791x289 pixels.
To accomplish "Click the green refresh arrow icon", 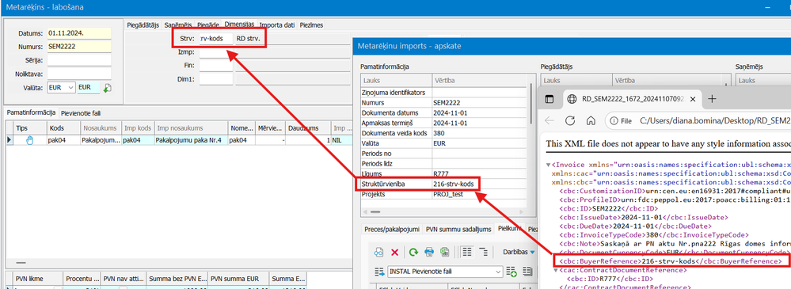I will pyautogui.click(x=413, y=251).
